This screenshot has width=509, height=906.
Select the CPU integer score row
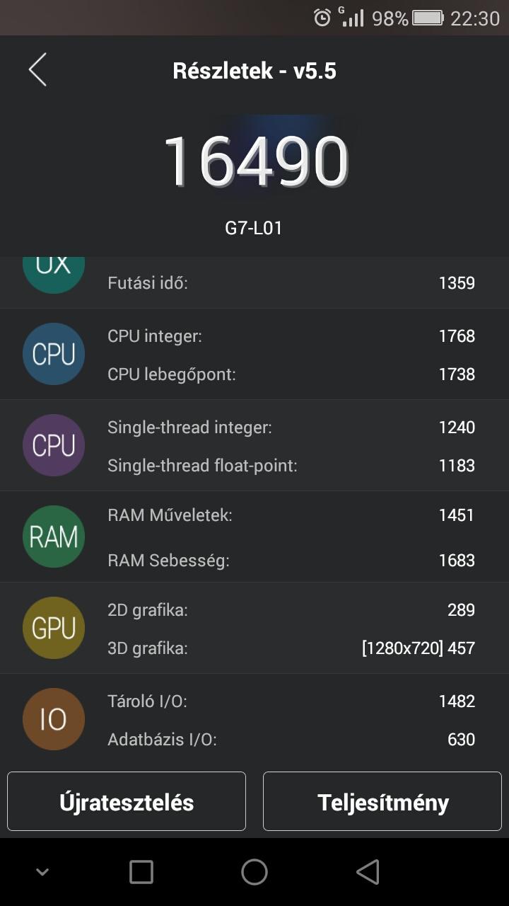point(291,336)
